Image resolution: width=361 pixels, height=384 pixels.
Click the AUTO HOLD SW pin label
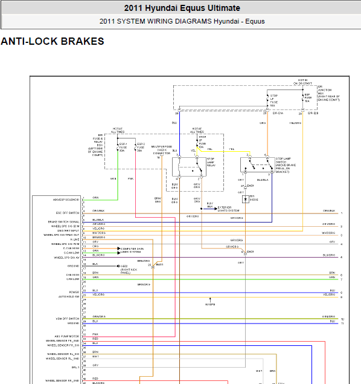pyautogui.click(x=69, y=296)
